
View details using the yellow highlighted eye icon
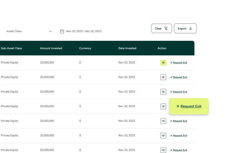pyautogui.click(x=163, y=63)
